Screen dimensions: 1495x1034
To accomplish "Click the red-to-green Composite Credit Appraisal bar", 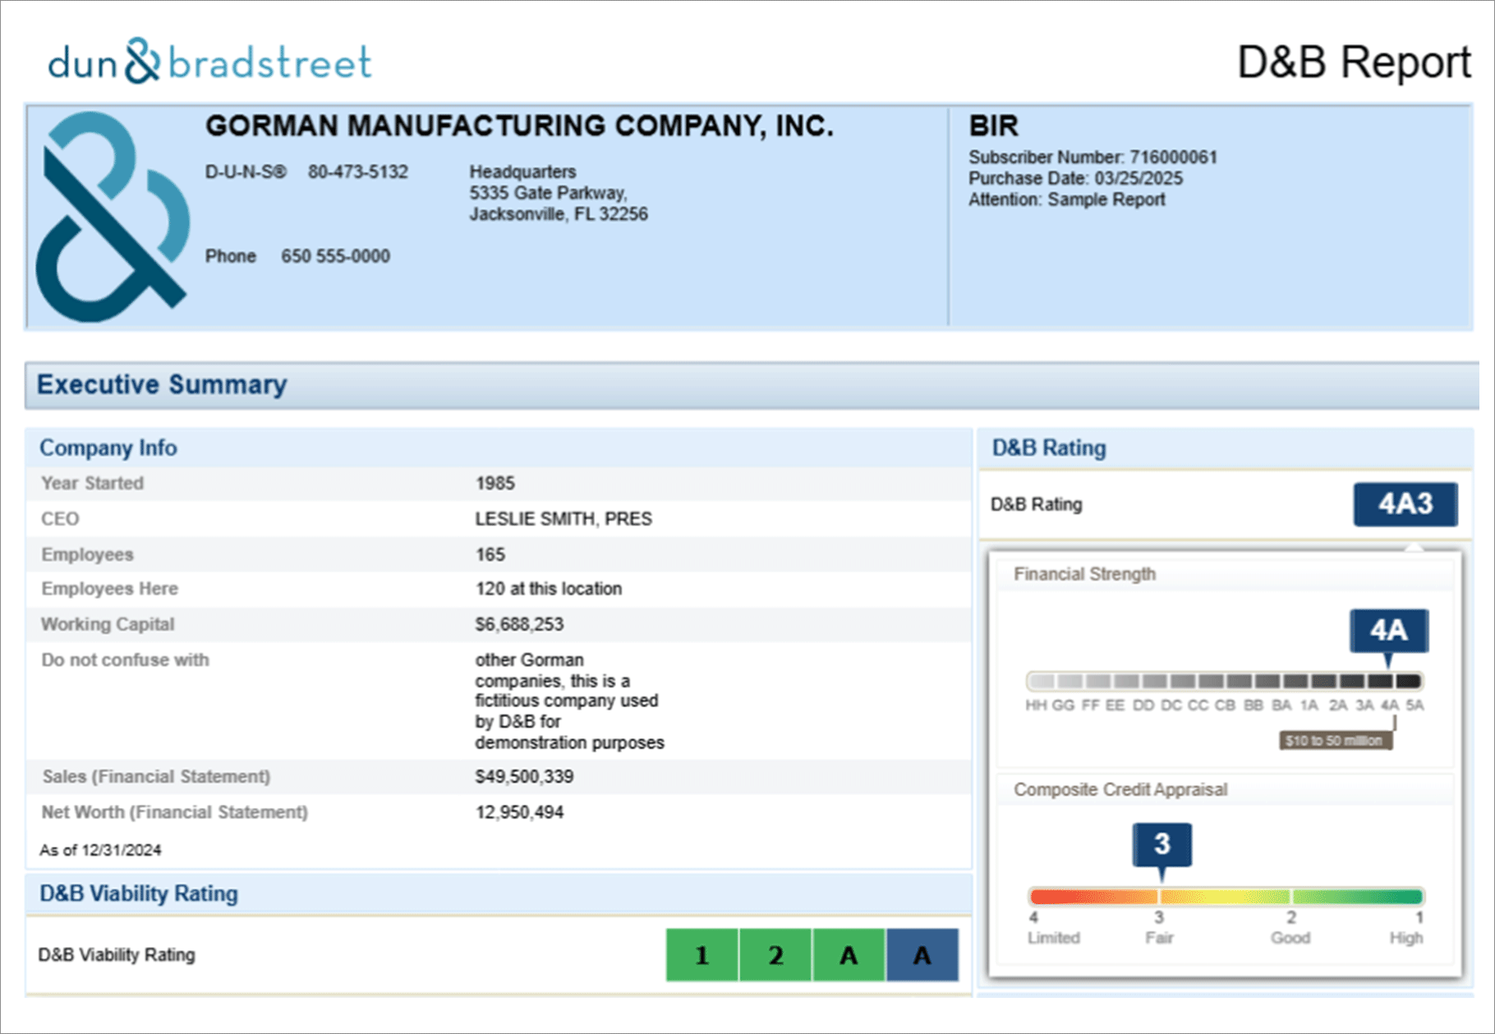I will coord(1226,896).
